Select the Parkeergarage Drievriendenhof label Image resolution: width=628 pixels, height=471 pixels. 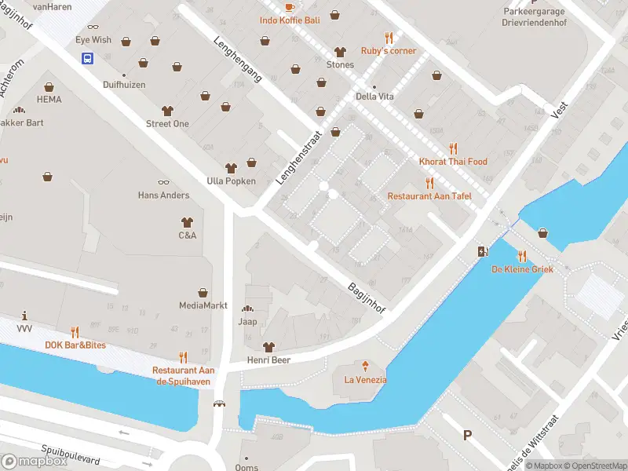coord(535,16)
